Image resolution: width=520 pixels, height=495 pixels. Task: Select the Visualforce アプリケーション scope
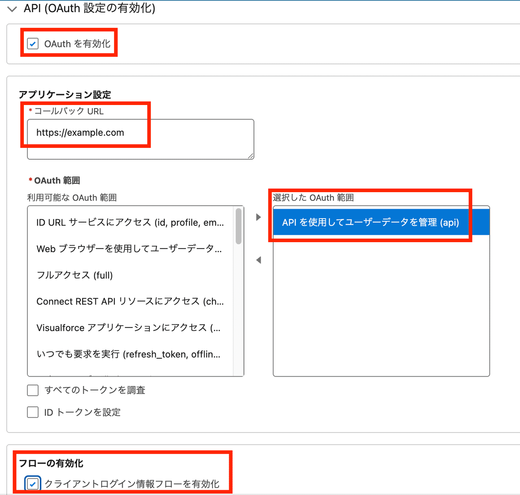(x=128, y=328)
